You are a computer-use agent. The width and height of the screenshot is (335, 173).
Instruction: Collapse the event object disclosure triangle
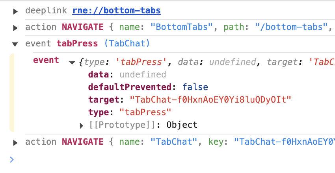click(72, 62)
